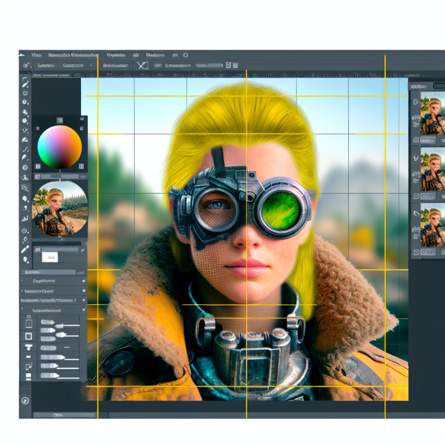Click the small icon above the color wheel
This screenshot has width=445, height=445.
click(60, 120)
